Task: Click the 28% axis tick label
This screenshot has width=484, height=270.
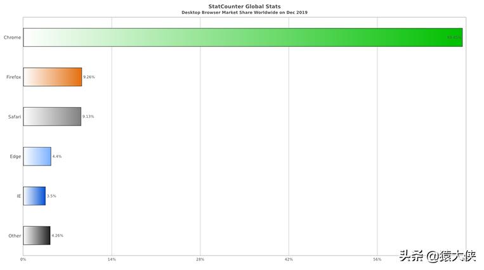Action: [200, 259]
